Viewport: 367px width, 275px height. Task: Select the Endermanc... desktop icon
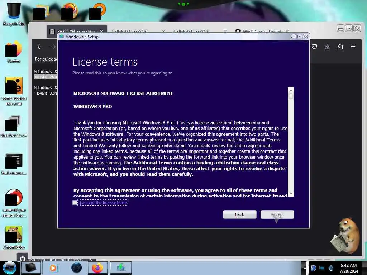(x=14, y=164)
